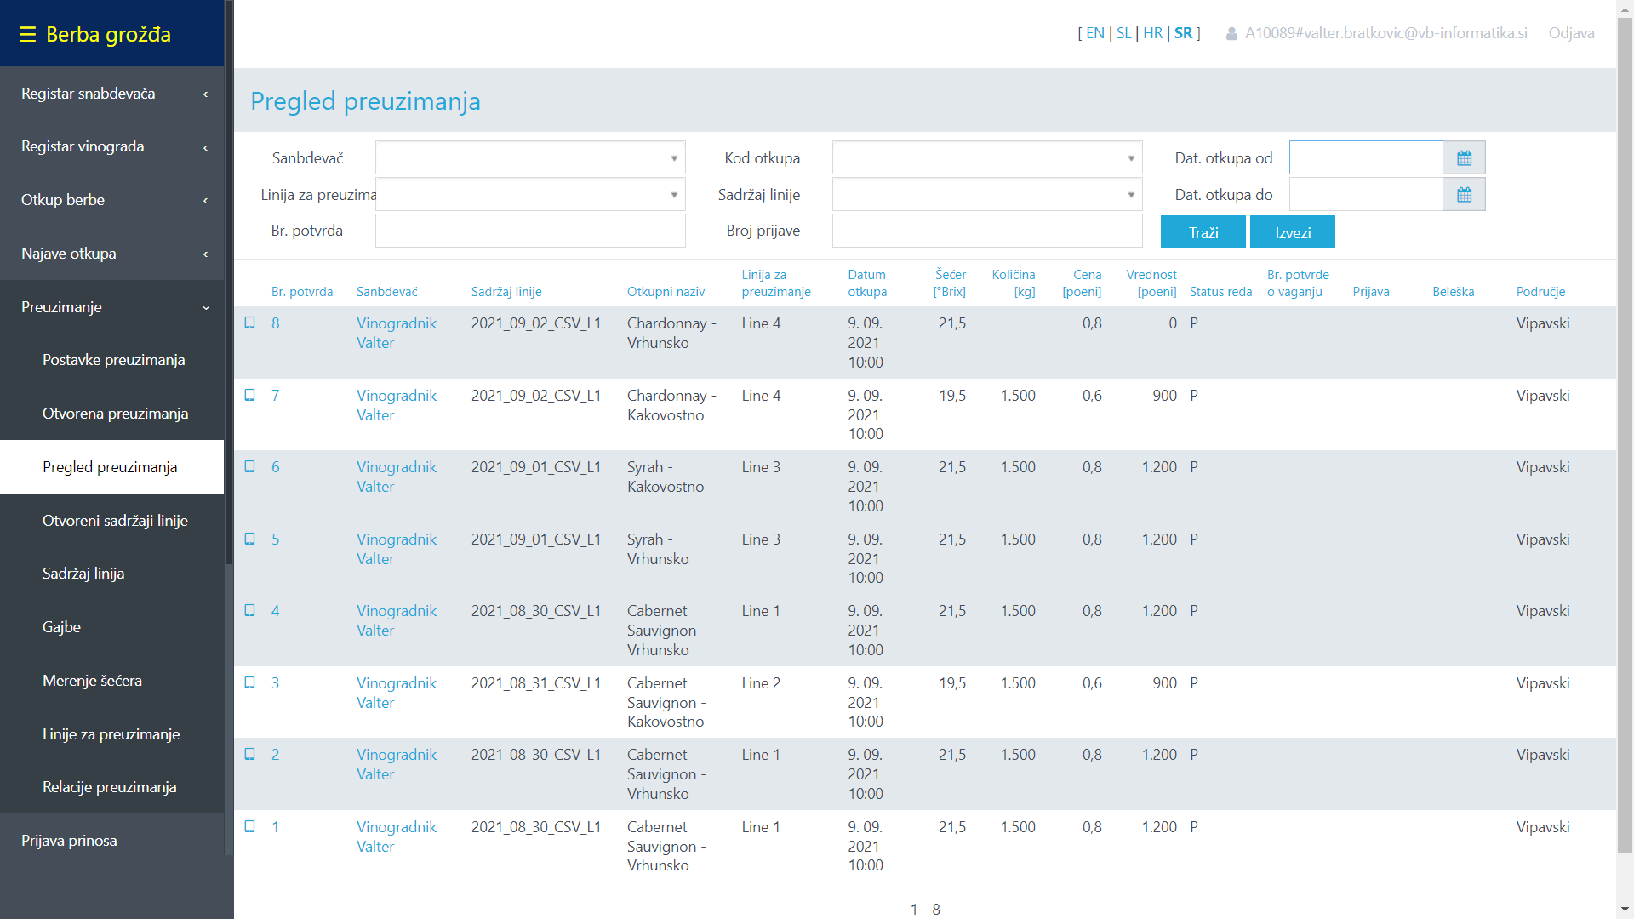This screenshot has width=1634, height=919.
Task: Expand Registar snabdevača sidebar section
Action: tap(111, 94)
